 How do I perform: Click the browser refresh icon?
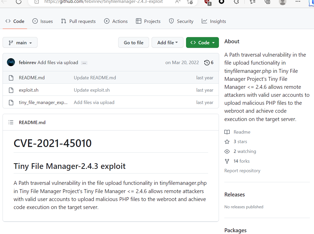coord(19,2)
